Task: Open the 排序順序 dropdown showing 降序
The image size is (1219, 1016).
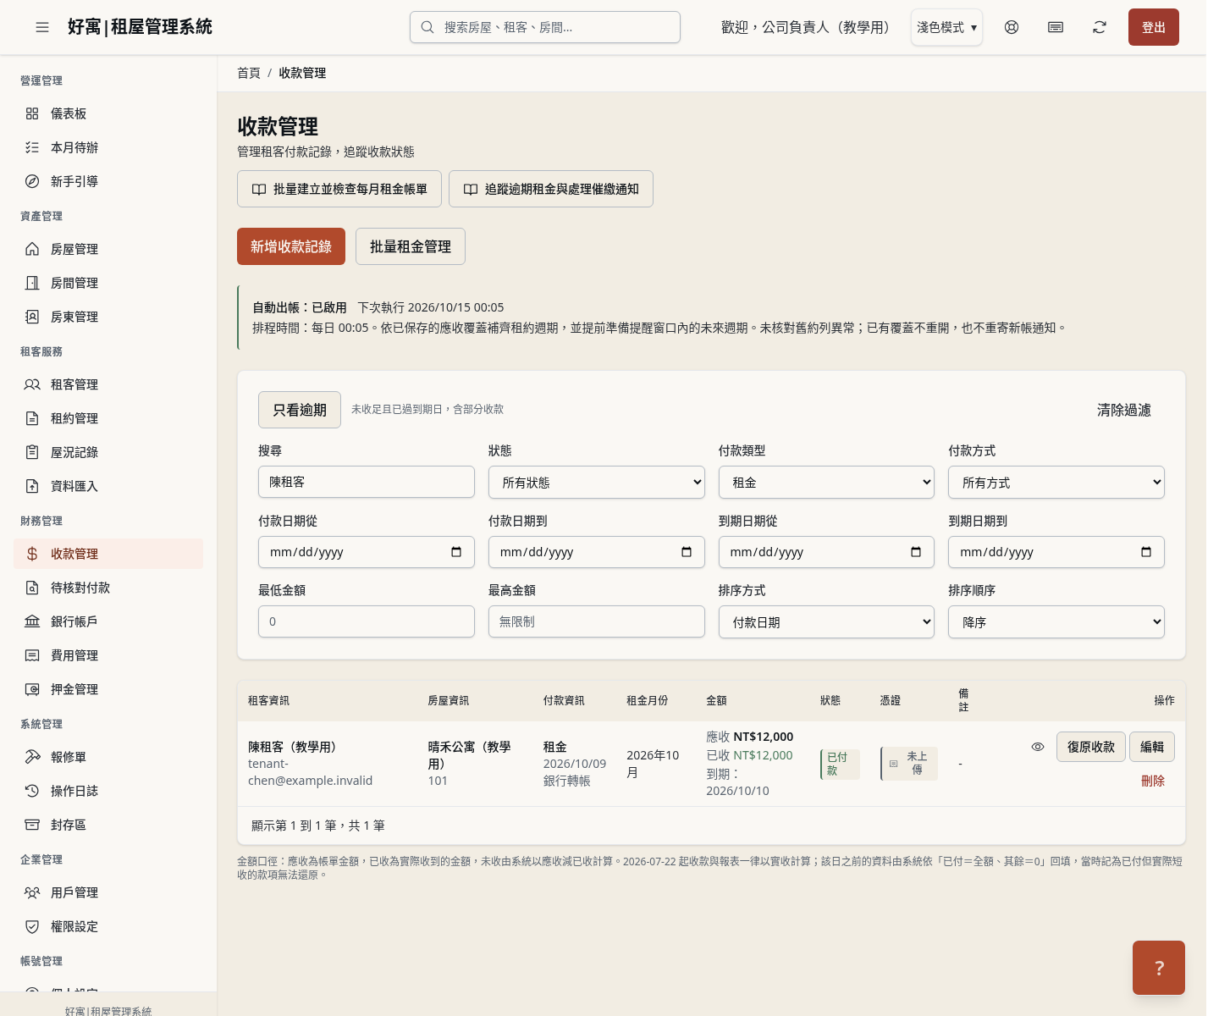Action: point(1056,622)
